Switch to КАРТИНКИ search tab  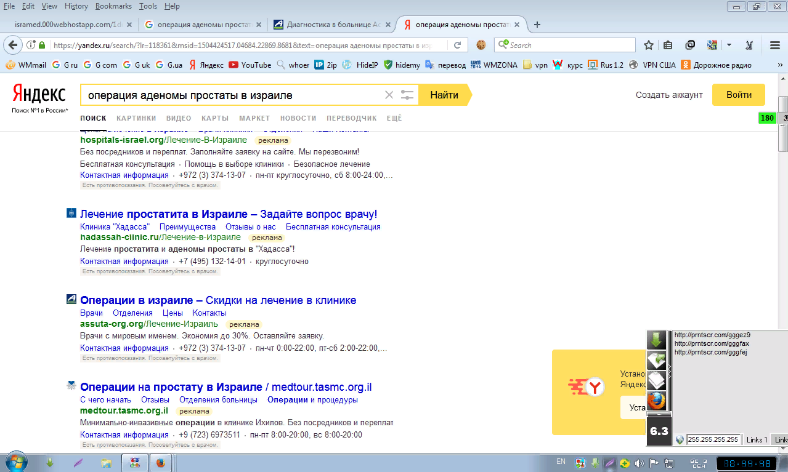coord(136,118)
